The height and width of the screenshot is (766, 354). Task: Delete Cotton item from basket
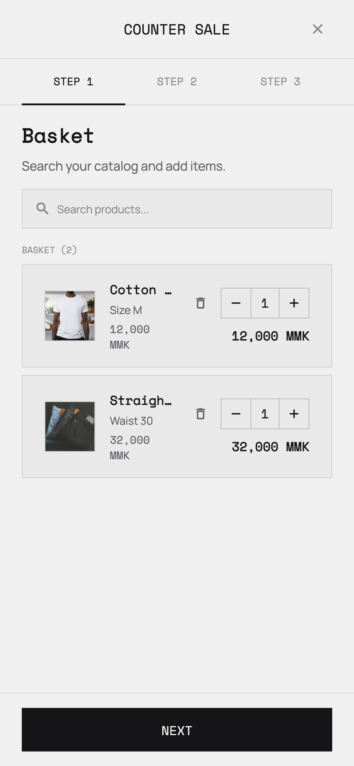pyautogui.click(x=200, y=303)
